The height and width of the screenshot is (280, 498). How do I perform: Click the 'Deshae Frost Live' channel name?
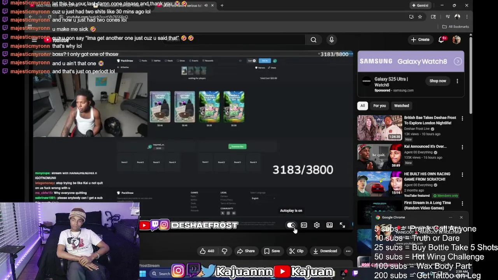417,129
